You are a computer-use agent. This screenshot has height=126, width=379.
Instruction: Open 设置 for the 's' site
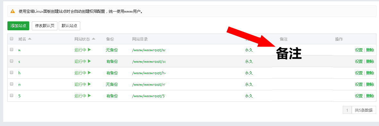359,62
